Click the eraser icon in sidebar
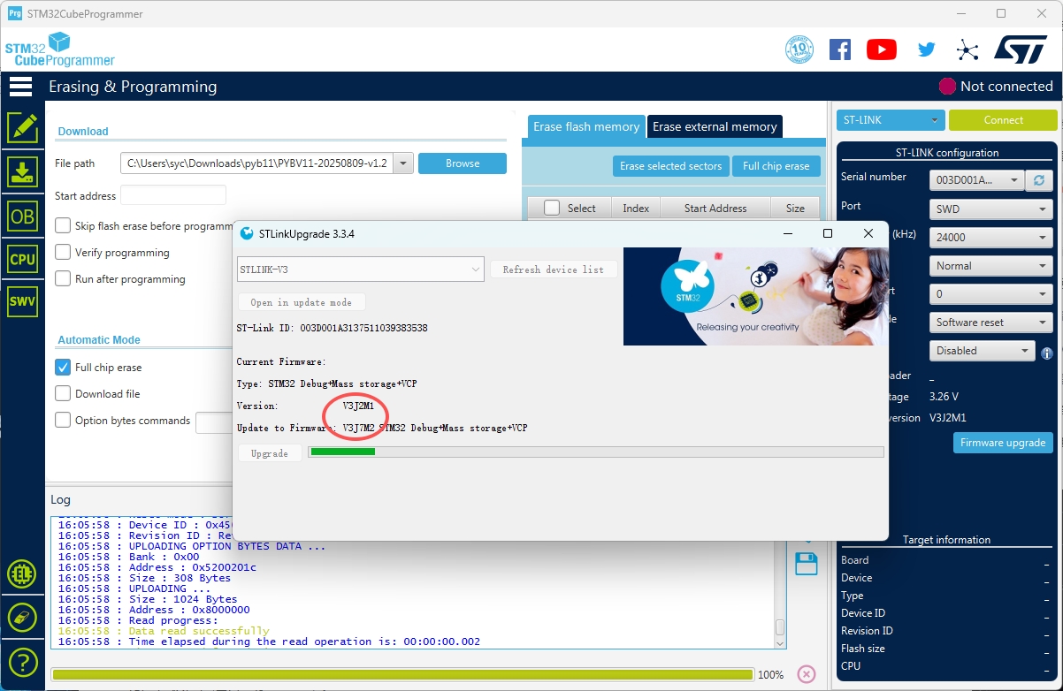This screenshot has width=1063, height=691. [x=22, y=617]
